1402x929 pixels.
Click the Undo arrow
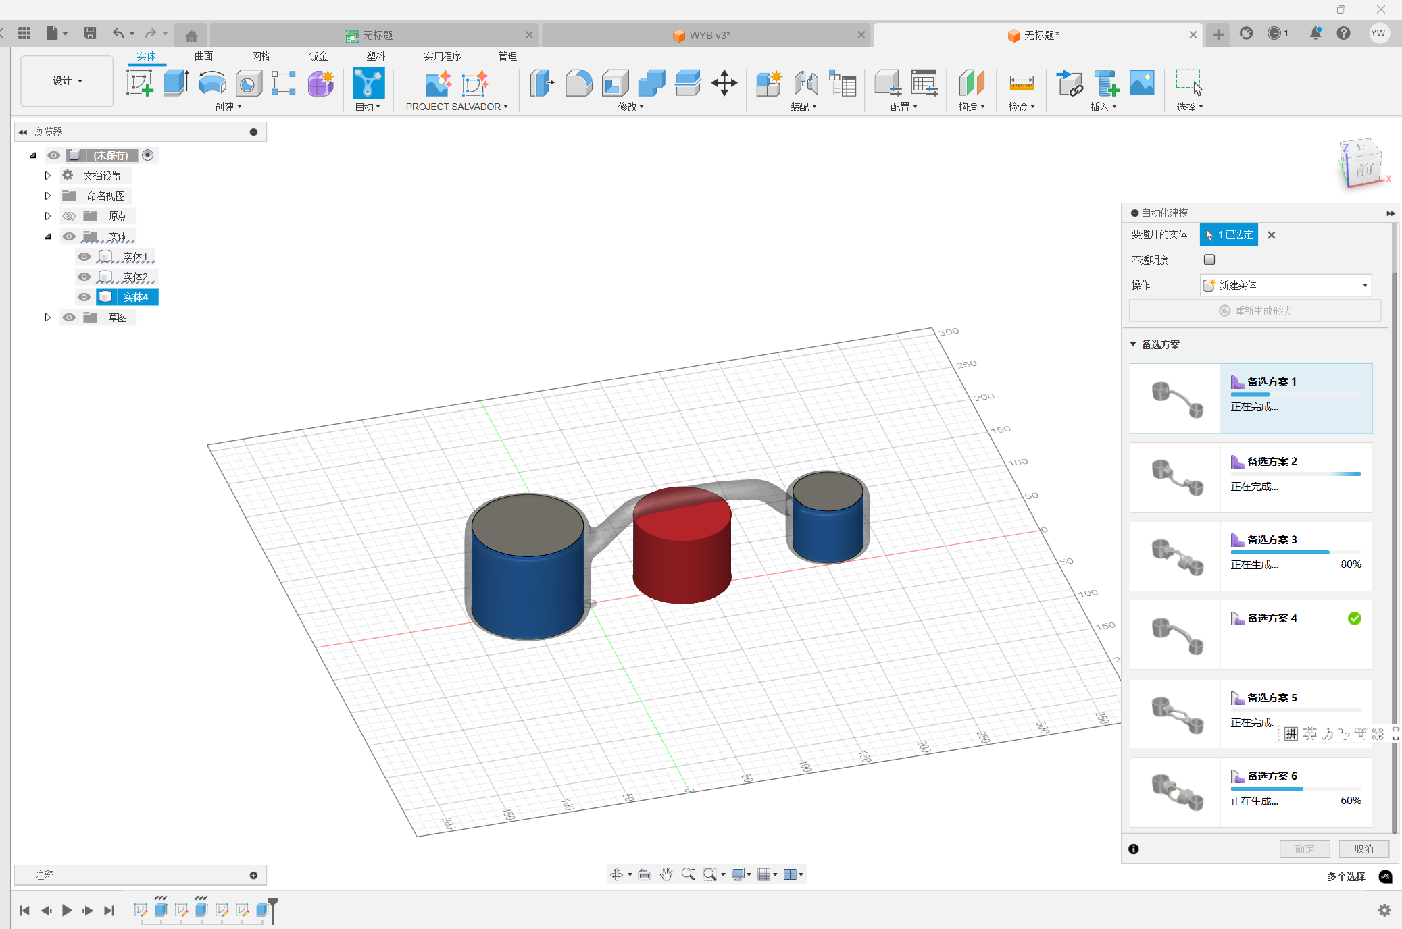(x=118, y=33)
